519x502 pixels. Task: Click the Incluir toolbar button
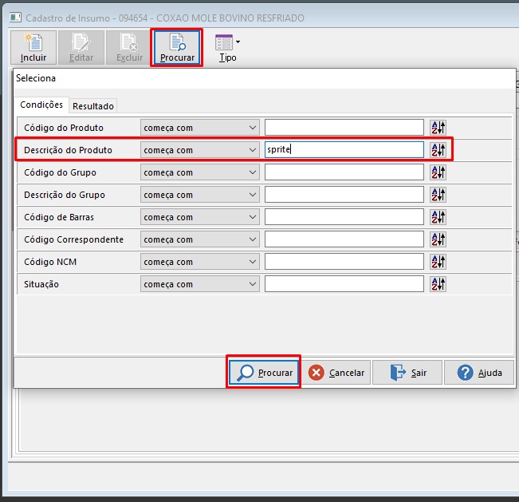click(33, 48)
